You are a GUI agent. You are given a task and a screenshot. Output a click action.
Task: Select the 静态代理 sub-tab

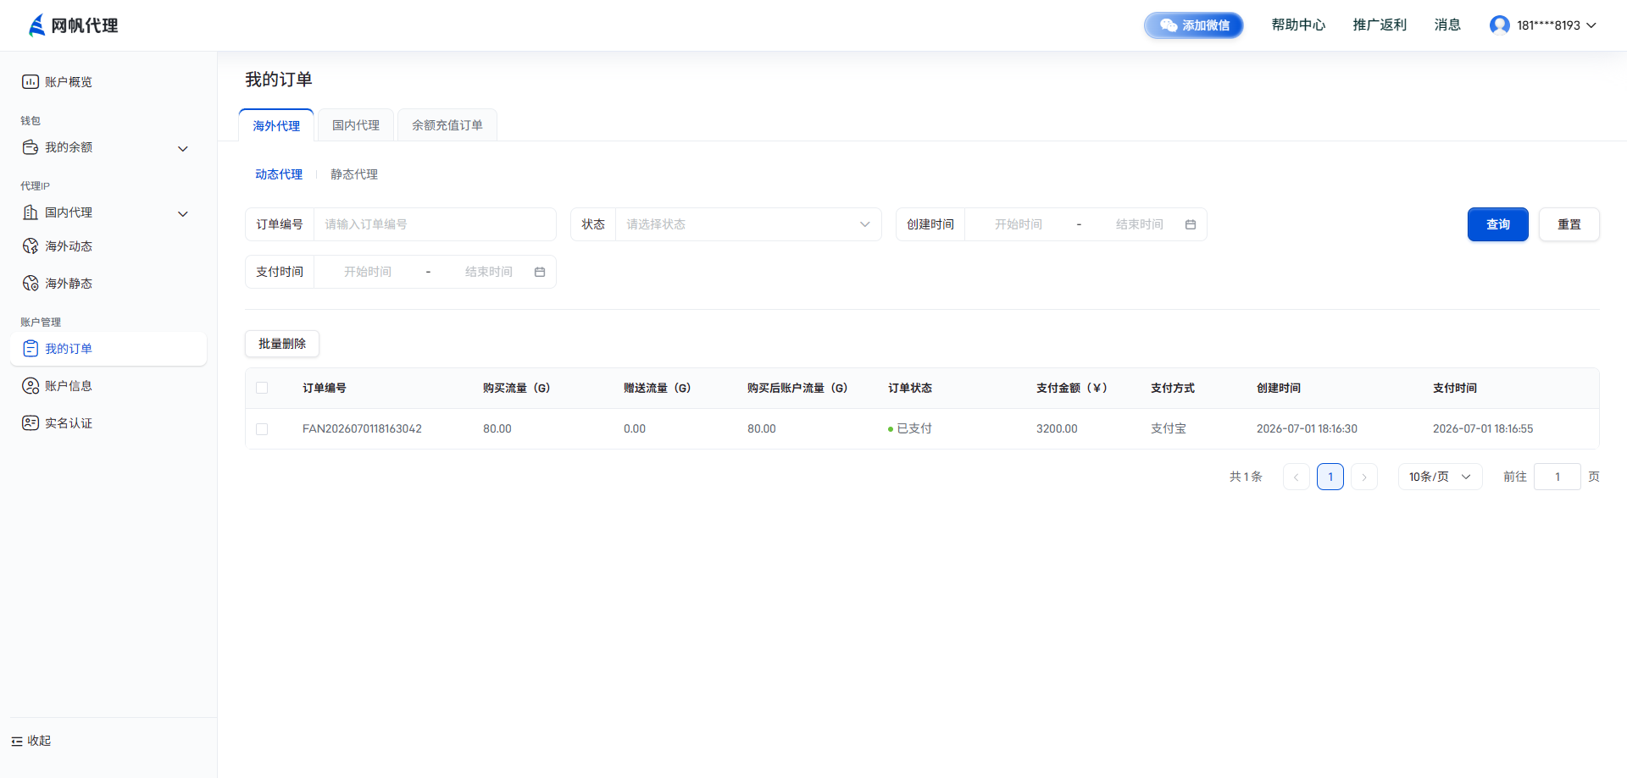tap(354, 174)
